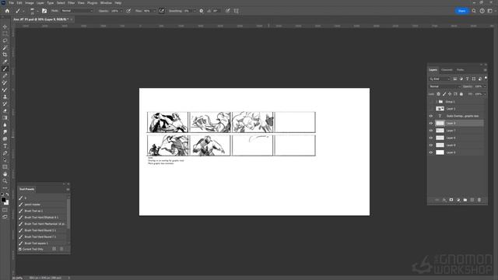The width and height of the screenshot is (498, 280).
Task: Create new adjustment layer icon
Action: [458, 200]
